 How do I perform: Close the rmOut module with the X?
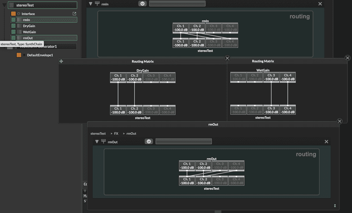327,142
